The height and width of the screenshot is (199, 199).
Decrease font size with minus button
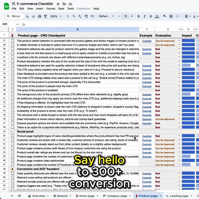pos(119,16)
